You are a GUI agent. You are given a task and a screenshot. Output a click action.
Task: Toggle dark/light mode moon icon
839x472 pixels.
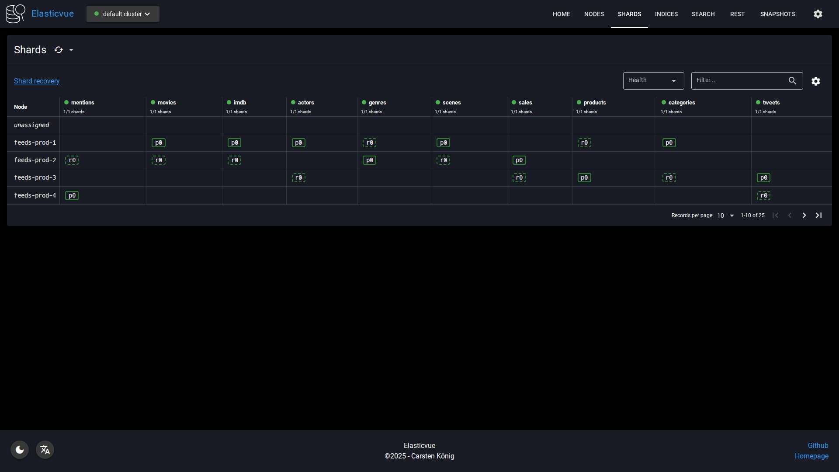tap(20, 450)
